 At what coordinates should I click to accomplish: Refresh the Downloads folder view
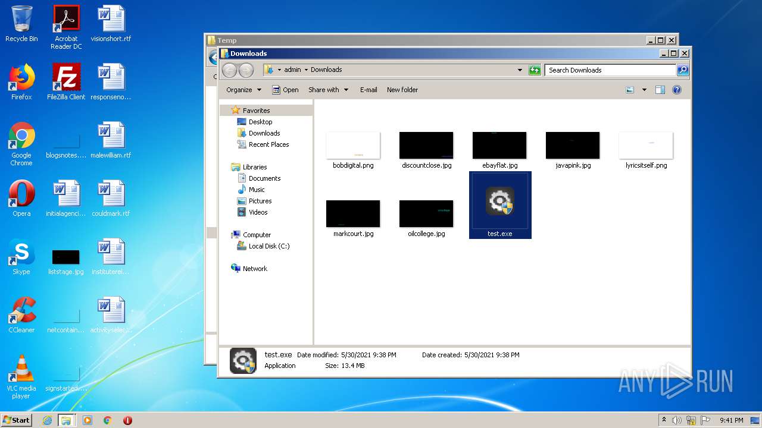pos(535,70)
